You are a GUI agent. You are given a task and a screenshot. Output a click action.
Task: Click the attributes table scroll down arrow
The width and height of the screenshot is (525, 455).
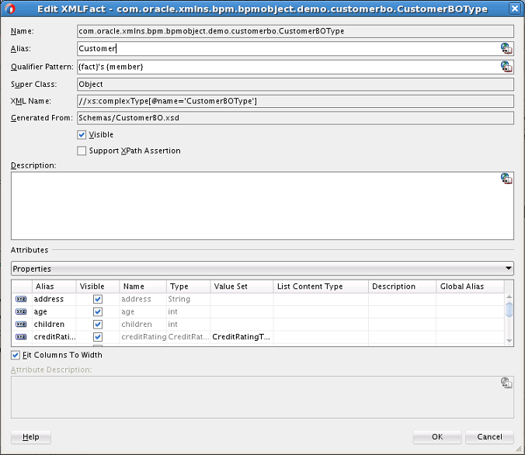click(509, 341)
